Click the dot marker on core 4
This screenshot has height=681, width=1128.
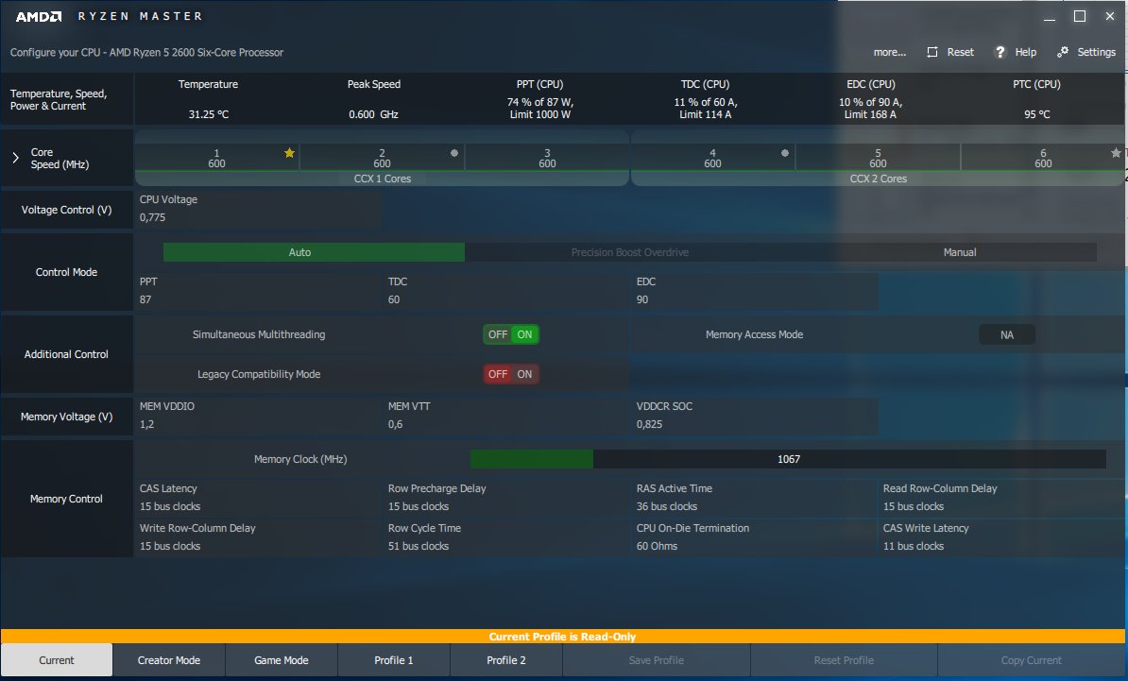(x=785, y=152)
